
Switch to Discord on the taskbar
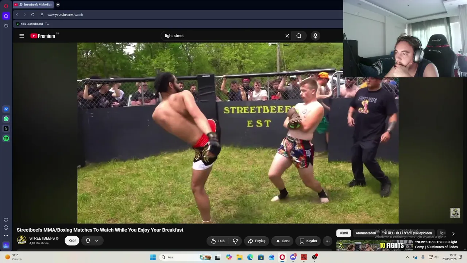click(x=293, y=257)
